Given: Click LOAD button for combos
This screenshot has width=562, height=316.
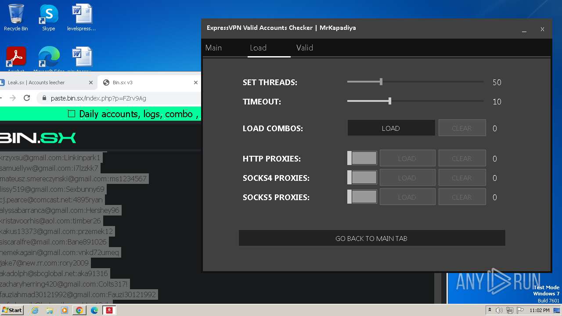Looking at the screenshot, I should click(391, 128).
